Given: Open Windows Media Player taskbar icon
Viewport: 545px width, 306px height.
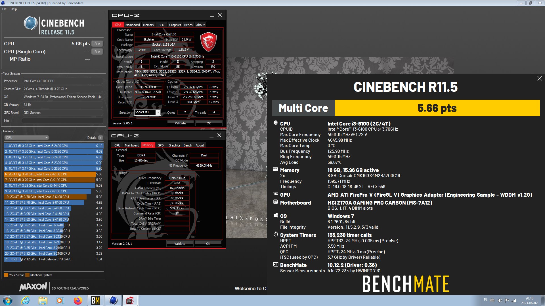Looking at the screenshot, I should click(x=60, y=300).
